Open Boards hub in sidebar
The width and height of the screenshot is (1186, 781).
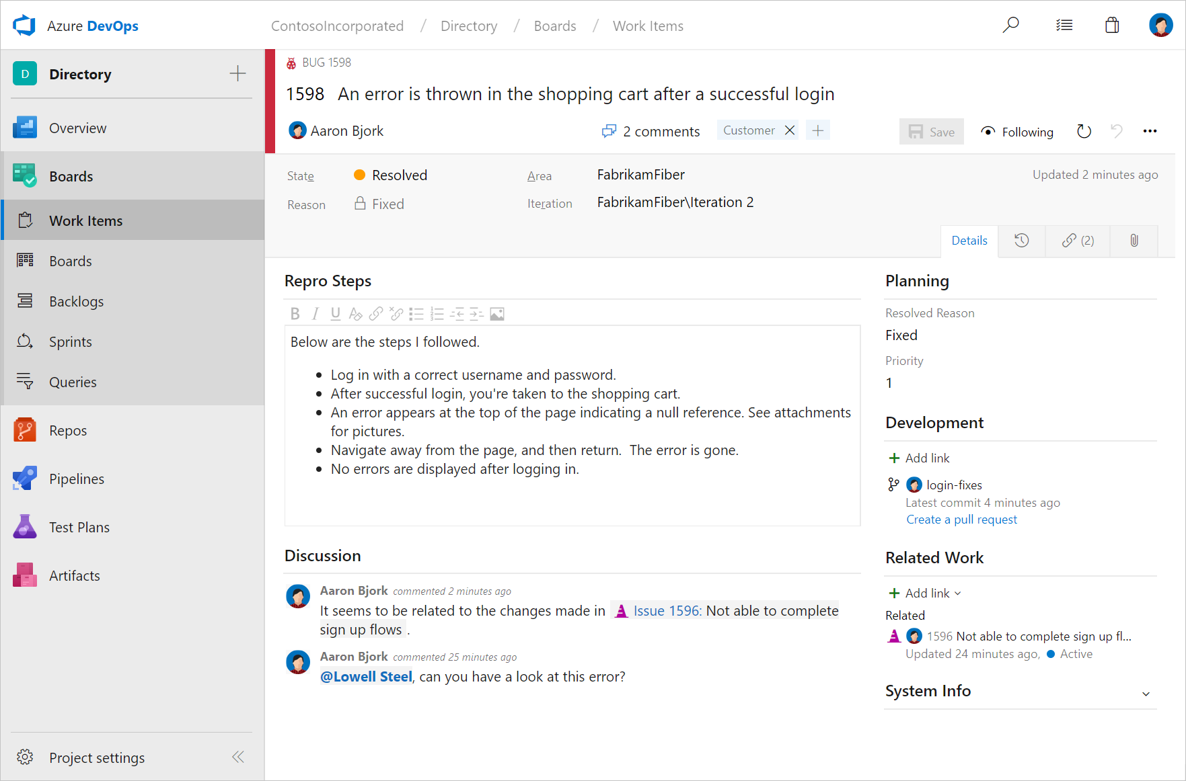coord(133,176)
